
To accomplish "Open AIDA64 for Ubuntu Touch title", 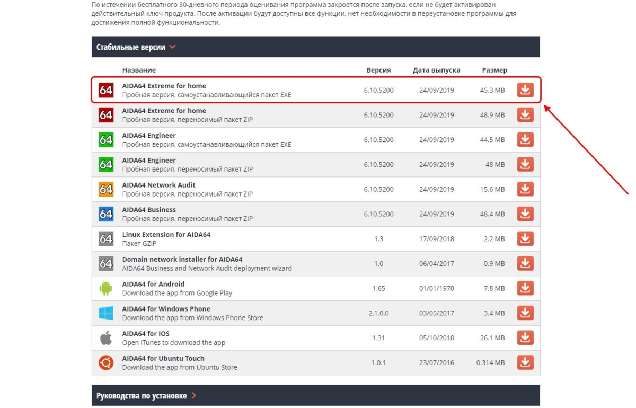I will coord(163,358).
